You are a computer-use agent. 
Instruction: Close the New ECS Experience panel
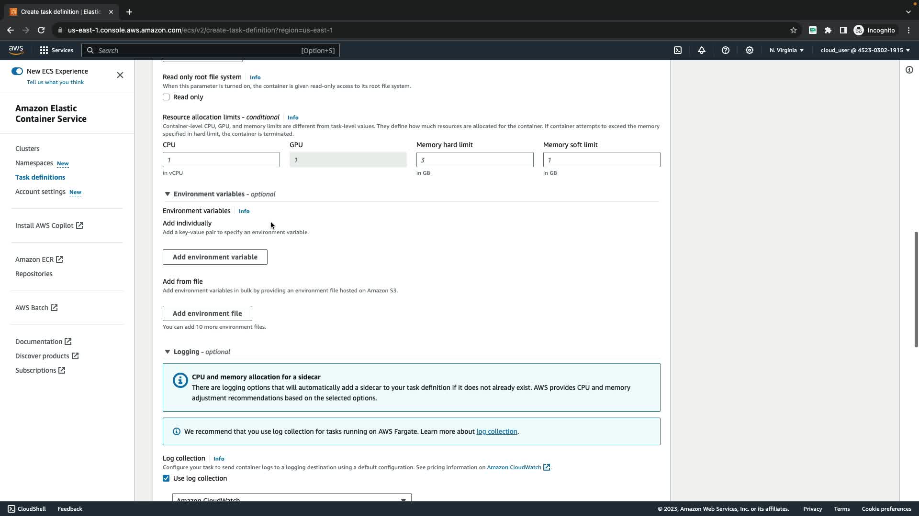pos(120,75)
